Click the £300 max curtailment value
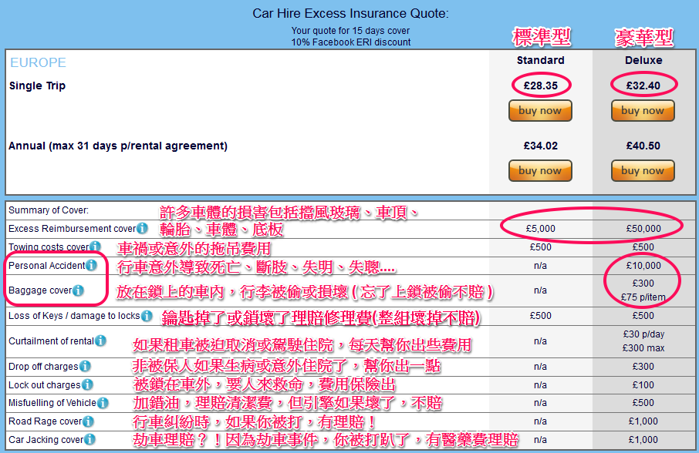The image size is (699, 453). (643, 348)
